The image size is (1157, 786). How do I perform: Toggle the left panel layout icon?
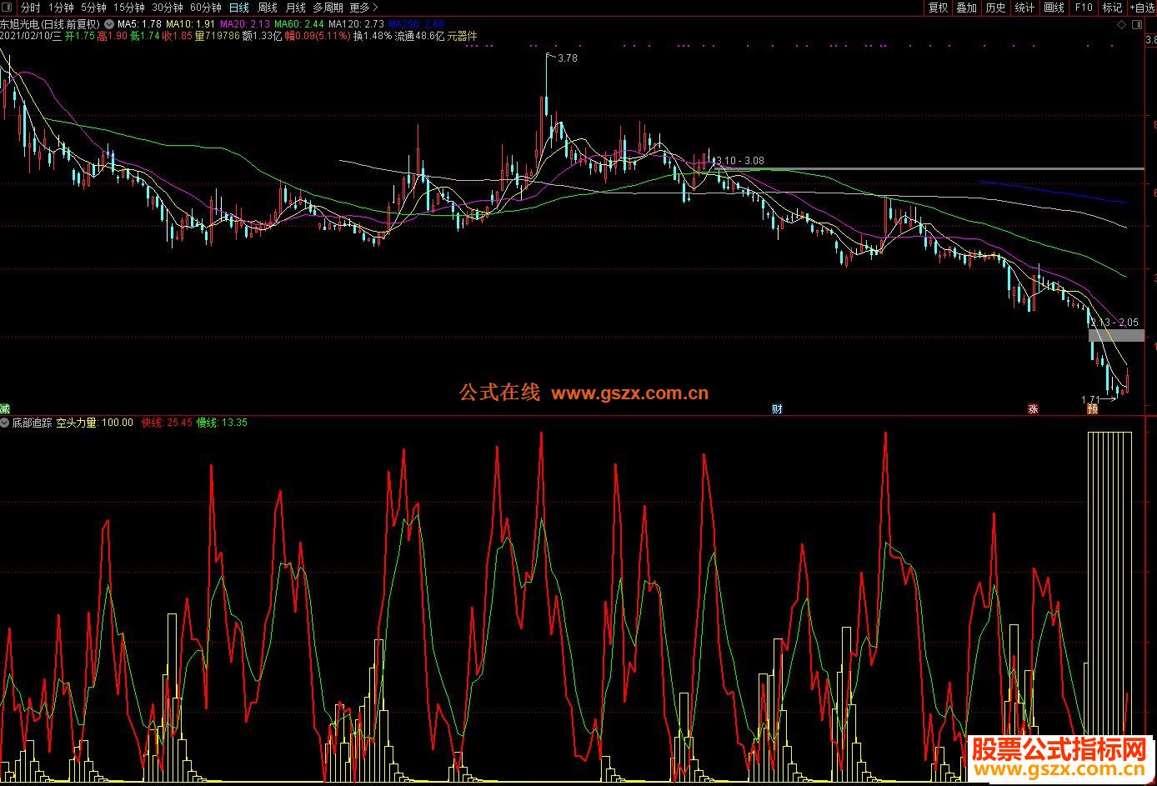8,8
